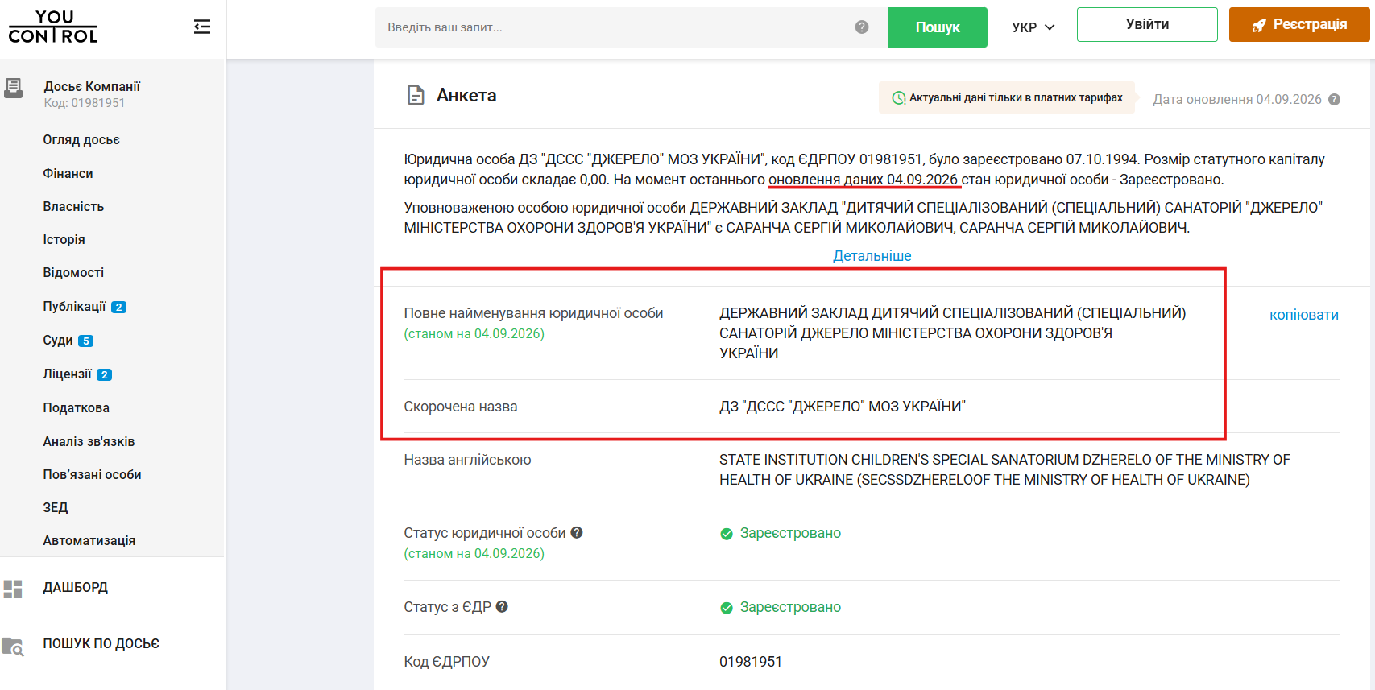Collapse the sidebar with the menu icon
1375x690 pixels.
(202, 27)
